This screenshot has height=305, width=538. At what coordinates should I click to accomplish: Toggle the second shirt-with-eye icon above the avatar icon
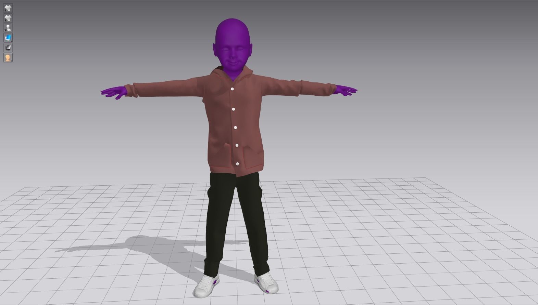coord(8,18)
